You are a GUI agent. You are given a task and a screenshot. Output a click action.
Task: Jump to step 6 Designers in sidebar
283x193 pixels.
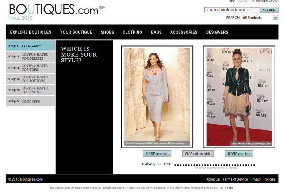click(x=30, y=102)
